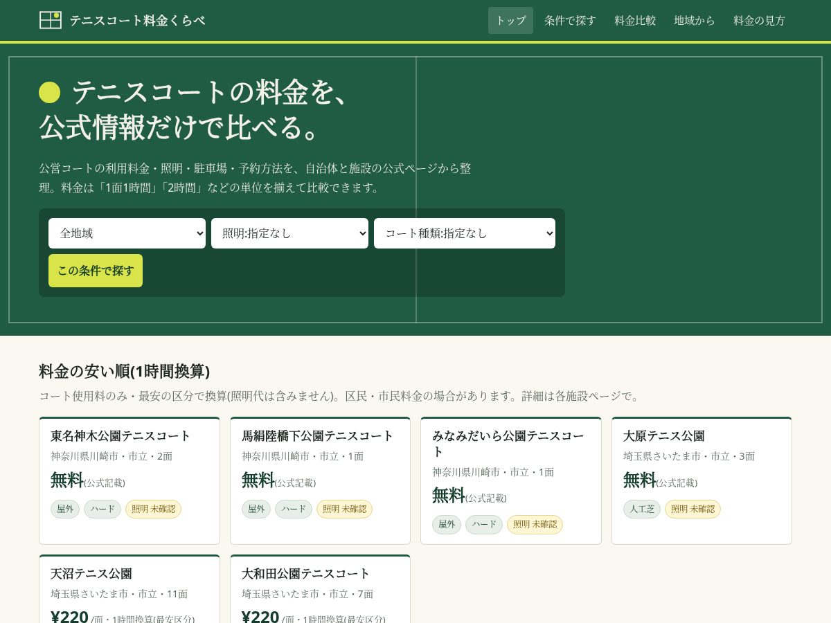Click ハード tag on 東名神木公園 card
The height and width of the screenshot is (623, 831).
point(102,509)
